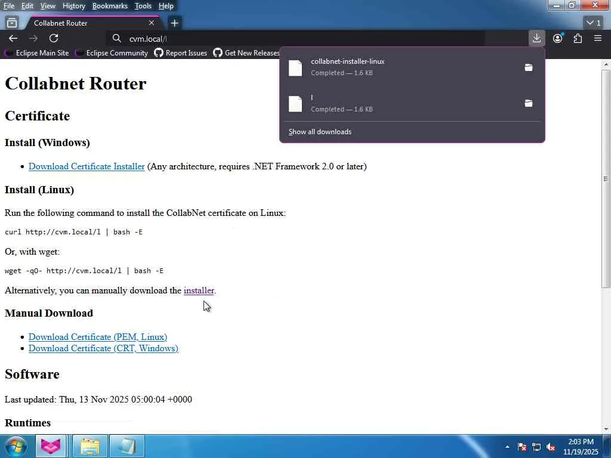Viewport: 611px width, 458px height.
Task: Show the 'l' download in folder
Action: coord(529,103)
